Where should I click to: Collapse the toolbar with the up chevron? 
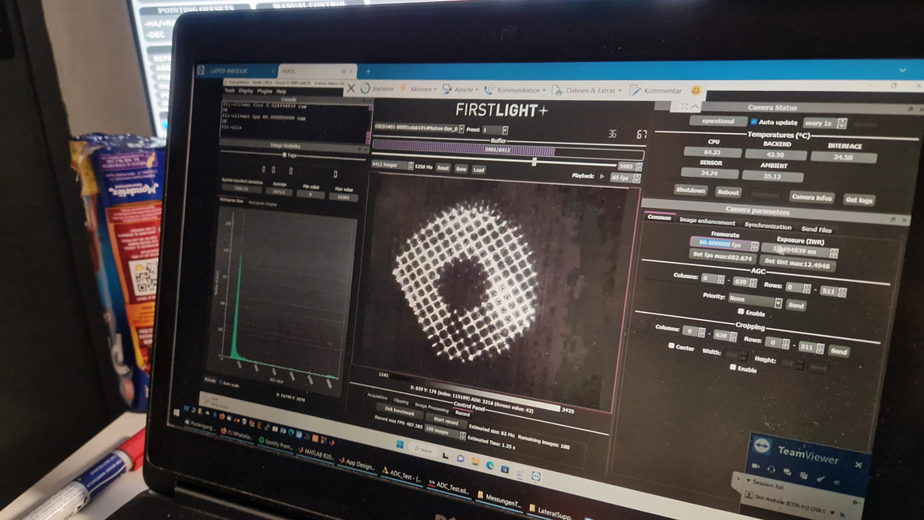pos(695,106)
